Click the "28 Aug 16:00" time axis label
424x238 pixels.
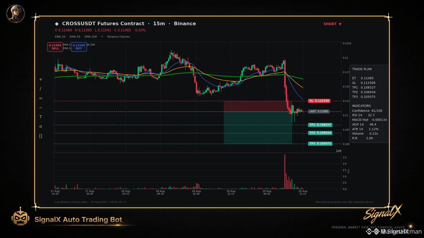196,192
